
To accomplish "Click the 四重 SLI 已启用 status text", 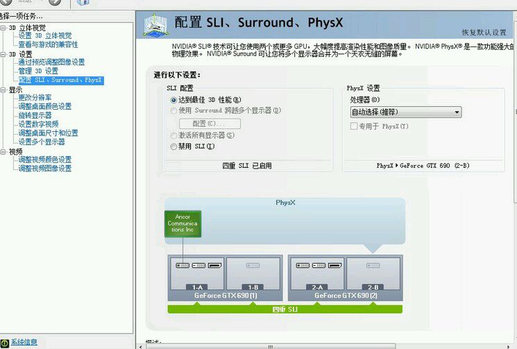I will click(x=247, y=166).
